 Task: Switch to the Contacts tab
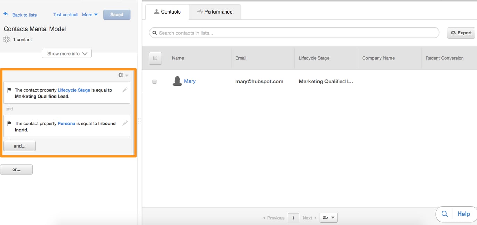pyautogui.click(x=167, y=12)
